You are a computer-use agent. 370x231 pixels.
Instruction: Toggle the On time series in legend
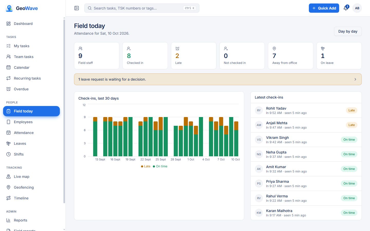[x=160, y=166]
